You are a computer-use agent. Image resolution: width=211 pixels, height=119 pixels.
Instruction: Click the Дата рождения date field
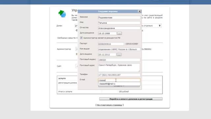tap(107, 33)
